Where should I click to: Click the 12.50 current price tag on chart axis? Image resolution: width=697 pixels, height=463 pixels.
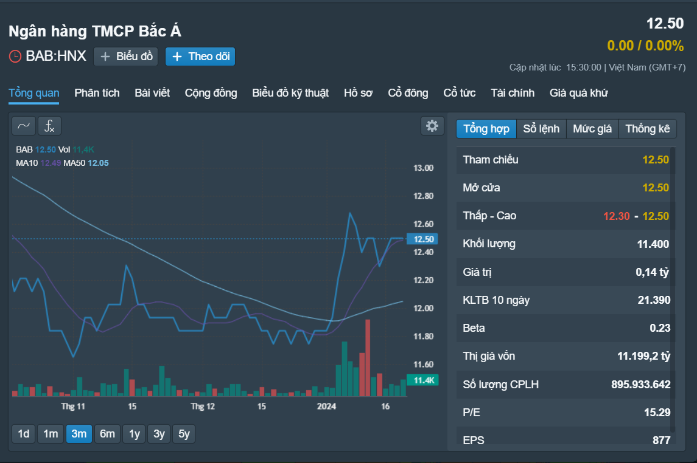(x=422, y=239)
